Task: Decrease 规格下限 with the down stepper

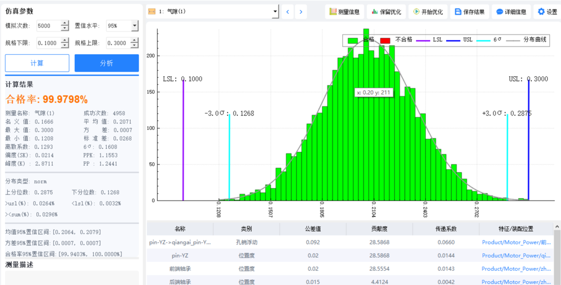Action: pos(65,45)
